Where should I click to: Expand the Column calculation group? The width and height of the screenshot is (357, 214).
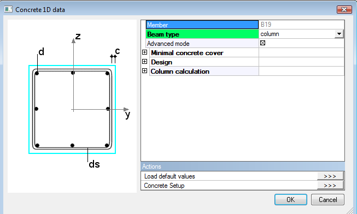pyautogui.click(x=144, y=71)
